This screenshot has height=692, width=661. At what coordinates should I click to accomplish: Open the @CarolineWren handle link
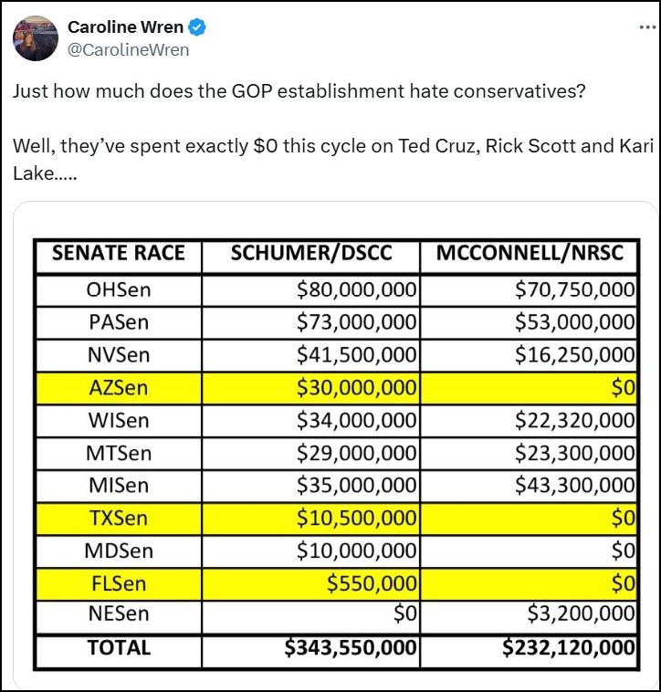129,50
